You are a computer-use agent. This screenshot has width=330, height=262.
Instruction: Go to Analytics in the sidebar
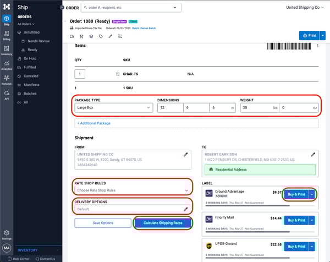[x=7, y=64]
